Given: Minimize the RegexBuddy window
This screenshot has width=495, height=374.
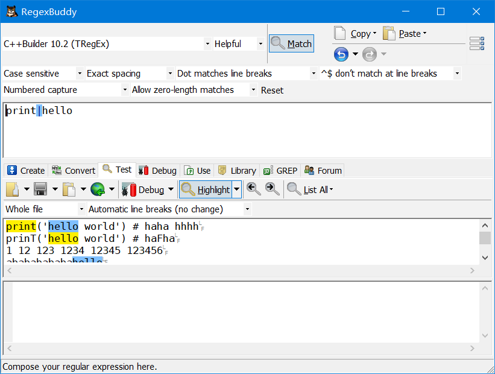Looking at the screenshot, I should (x=406, y=11).
